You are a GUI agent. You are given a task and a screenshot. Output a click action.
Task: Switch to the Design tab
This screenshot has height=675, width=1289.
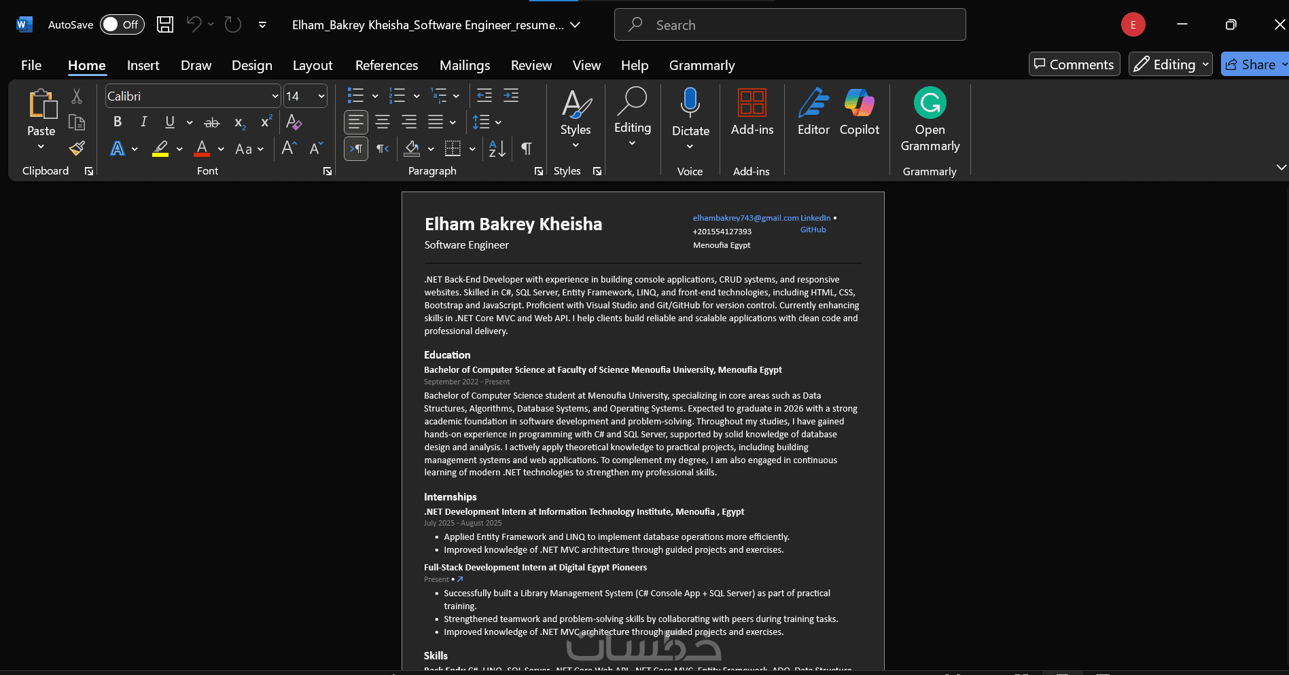[251, 65]
